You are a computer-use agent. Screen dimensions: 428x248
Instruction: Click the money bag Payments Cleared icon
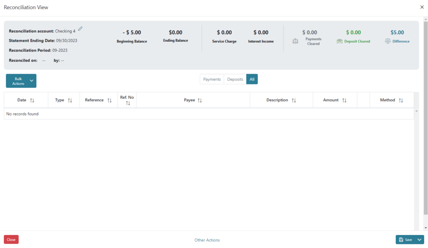tap(296, 41)
